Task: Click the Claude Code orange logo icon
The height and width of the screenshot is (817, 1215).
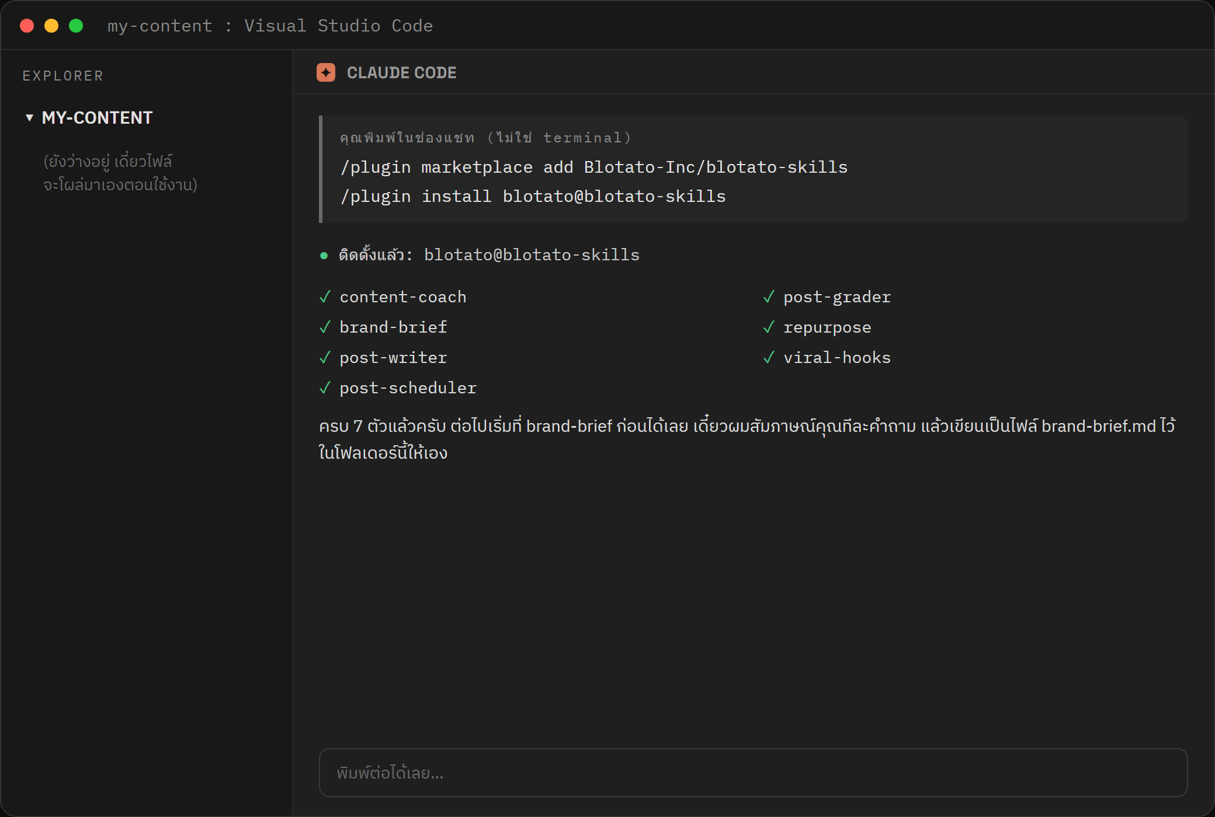Action: pyautogui.click(x=326, y=72)
